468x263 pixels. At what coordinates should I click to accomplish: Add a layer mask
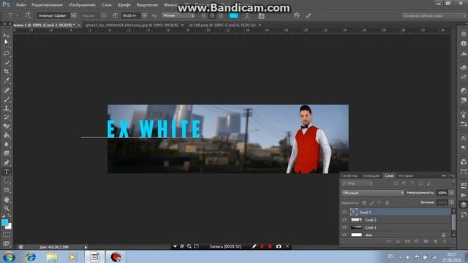click(x=407, y=242)
